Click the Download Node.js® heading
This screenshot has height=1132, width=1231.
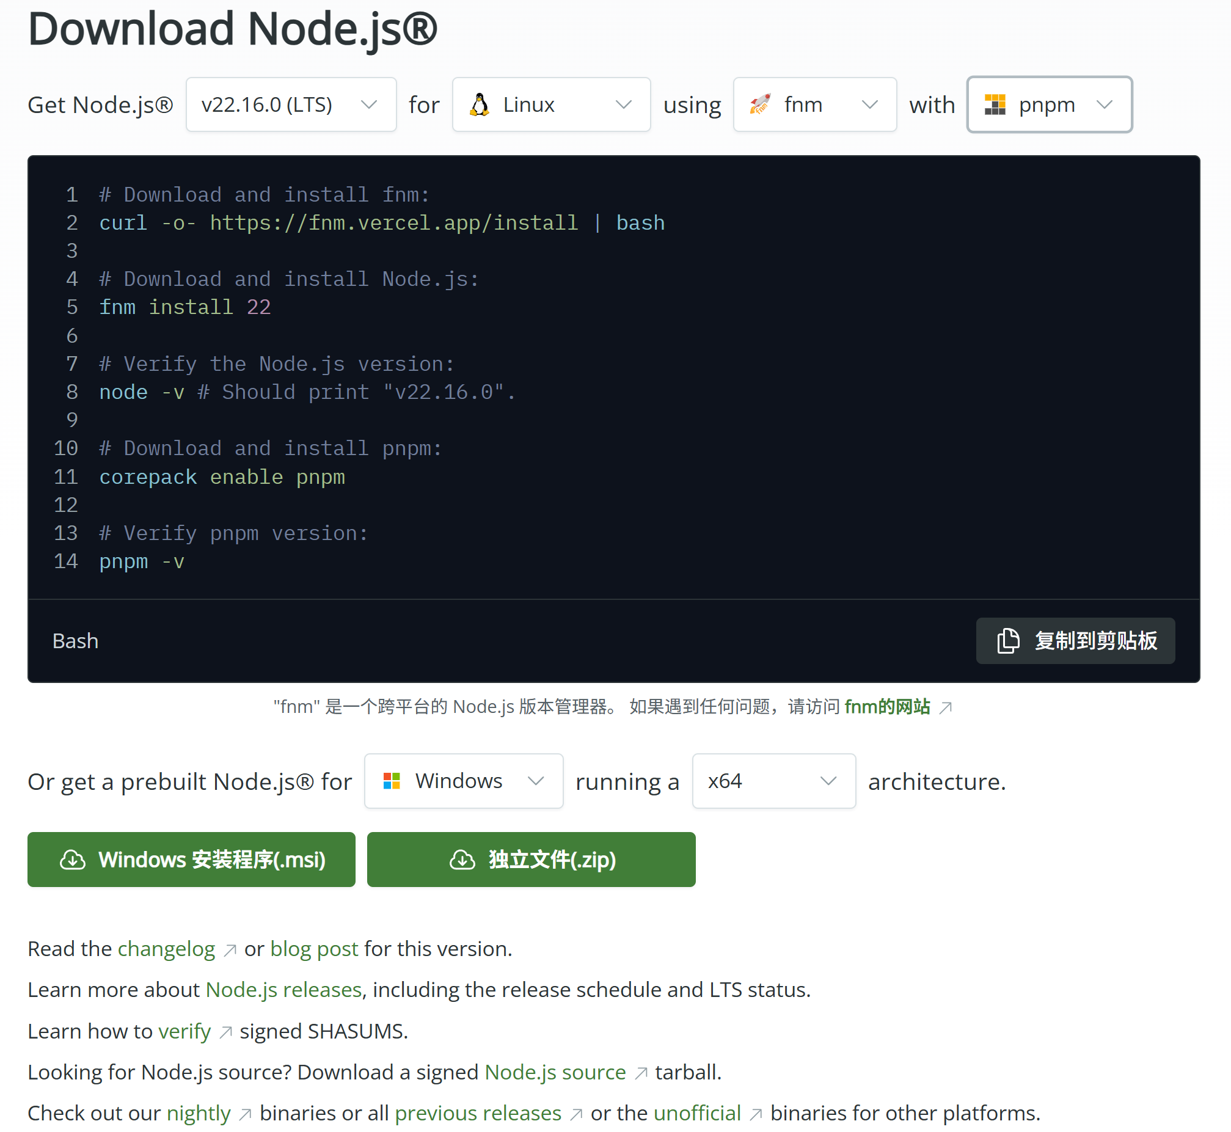pyautogui.click(x=233, y=28)
